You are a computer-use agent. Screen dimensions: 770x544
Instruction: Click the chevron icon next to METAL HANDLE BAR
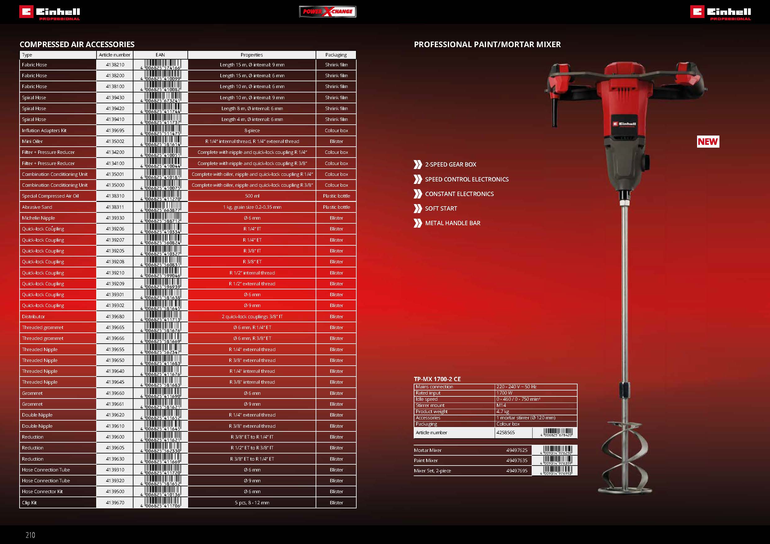tap(418, 223)
